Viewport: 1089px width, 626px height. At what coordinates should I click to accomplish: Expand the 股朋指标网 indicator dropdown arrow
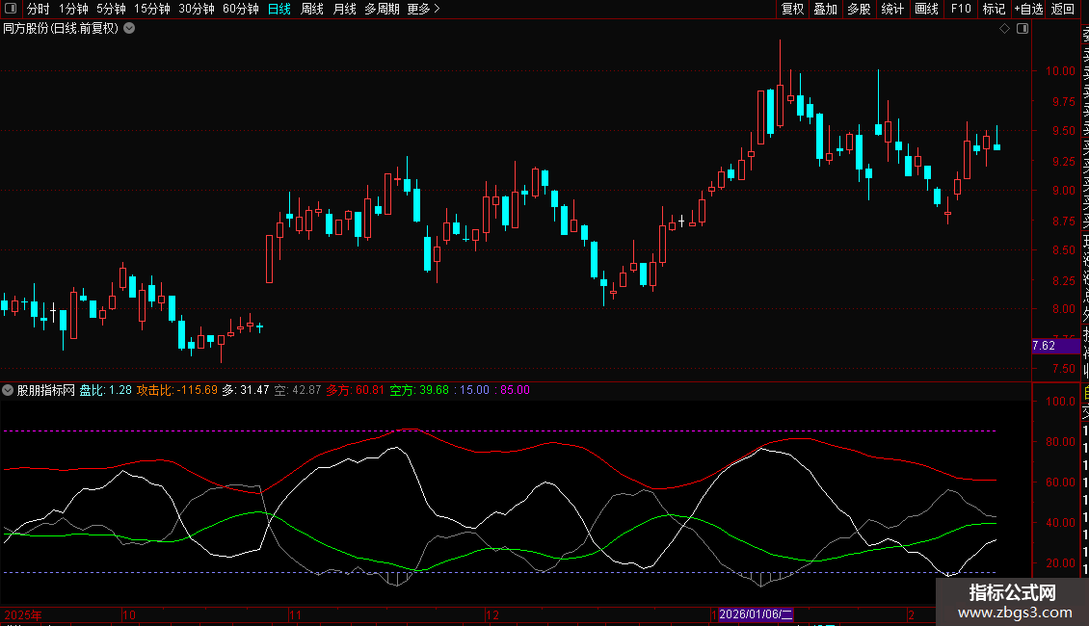[x=9, y=390]
